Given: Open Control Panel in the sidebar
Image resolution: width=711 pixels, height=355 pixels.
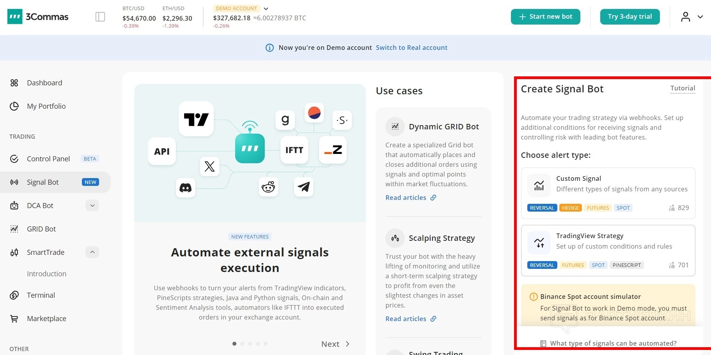Looking at the screenshot, I should coord(48,159).
